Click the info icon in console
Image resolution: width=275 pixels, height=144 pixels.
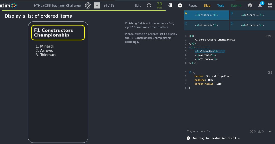[x=188, y=138]
